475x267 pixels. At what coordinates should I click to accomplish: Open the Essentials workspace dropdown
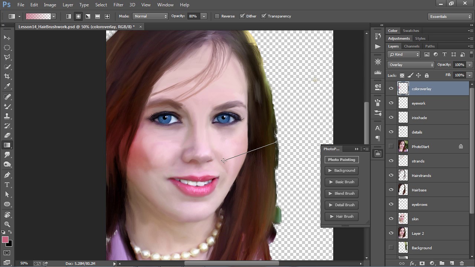tap(450, 16)
